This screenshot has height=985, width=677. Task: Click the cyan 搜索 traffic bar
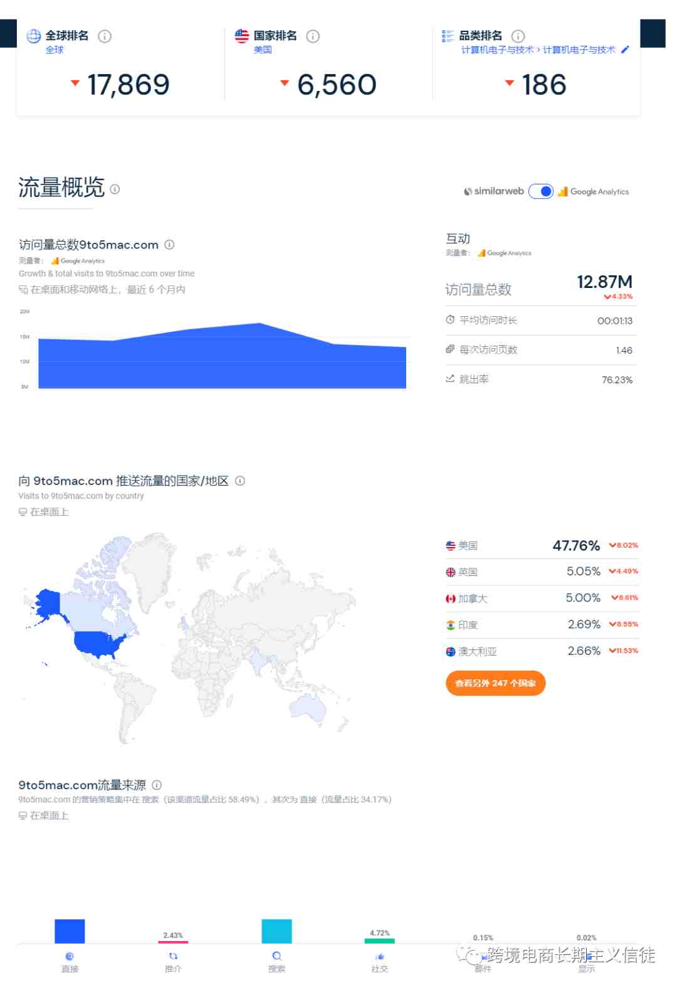click(276, 931)
